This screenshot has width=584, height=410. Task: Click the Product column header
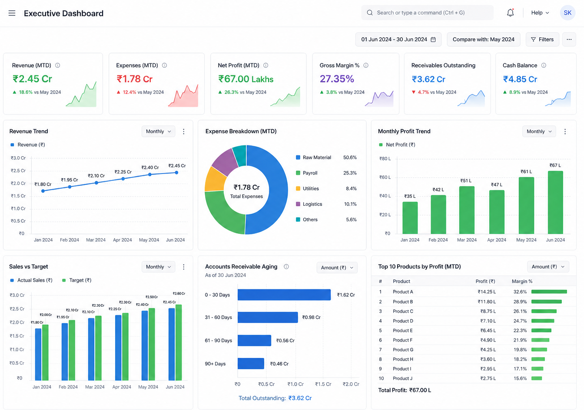(x=401, y=282)
